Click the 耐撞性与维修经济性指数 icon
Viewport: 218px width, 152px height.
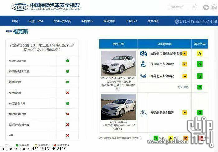143,53
